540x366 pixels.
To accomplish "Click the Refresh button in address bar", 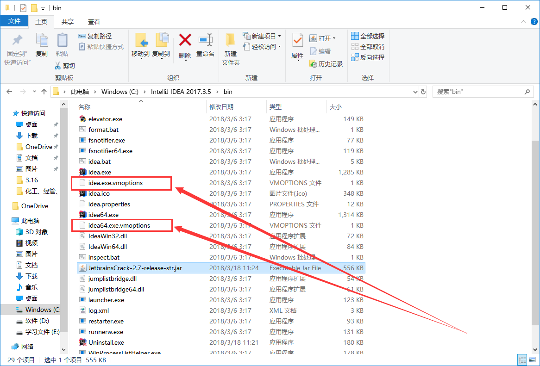I will [x=423, y=92].
